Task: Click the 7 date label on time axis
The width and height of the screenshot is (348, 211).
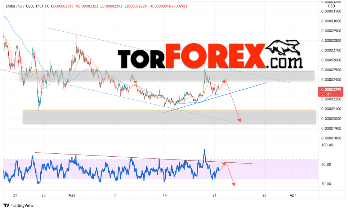Action: 115,196
